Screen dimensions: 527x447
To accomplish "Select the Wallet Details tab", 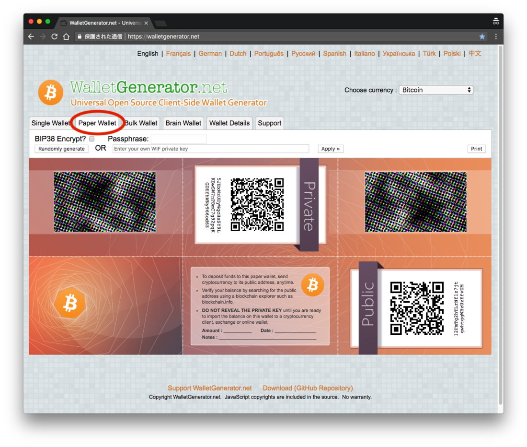I will [x=229, y=123].
